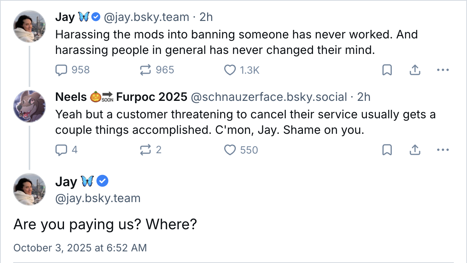The image size is (467, 263).
Task: Open Jay's avatar on the main post
Action: (30, 189)
